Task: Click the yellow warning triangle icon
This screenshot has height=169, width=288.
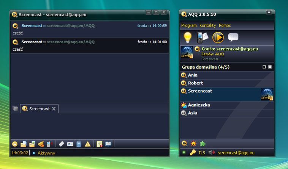Action: (88, 144)
